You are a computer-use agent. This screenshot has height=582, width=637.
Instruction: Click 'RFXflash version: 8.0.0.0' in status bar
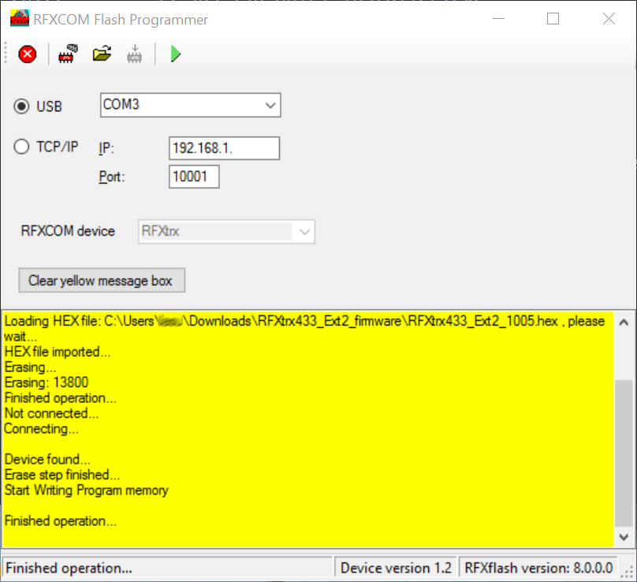click(538, 568)
